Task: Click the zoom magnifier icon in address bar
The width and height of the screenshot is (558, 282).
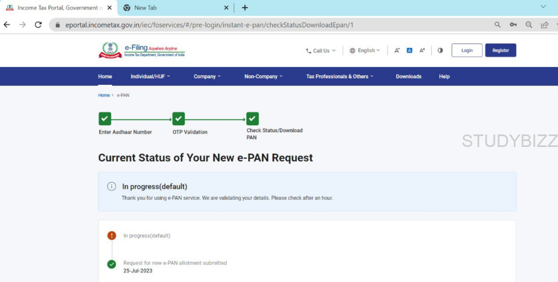Action: click(529, 24)
